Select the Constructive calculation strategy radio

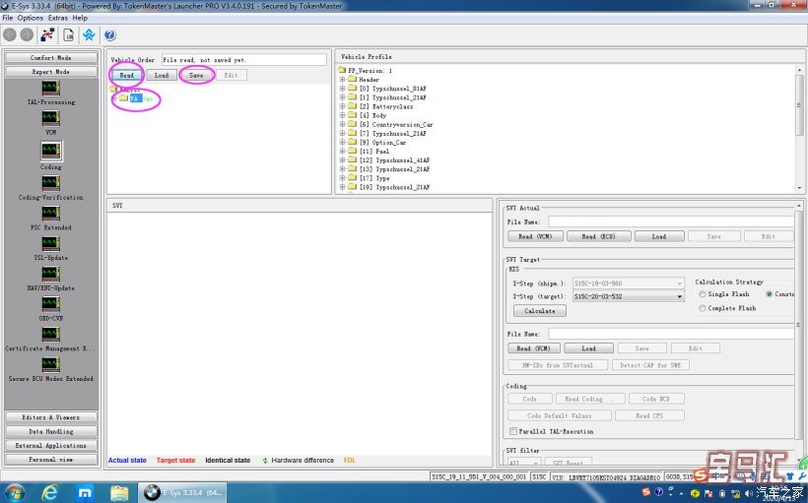tap(770, 294)
